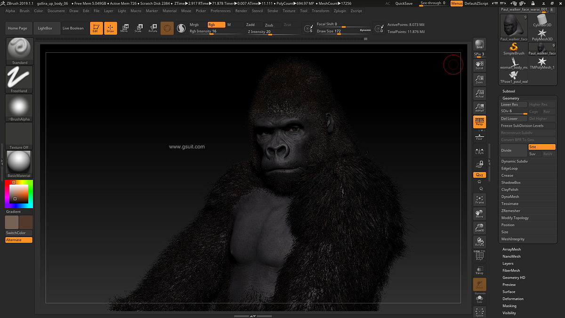The width and height of the screenshot is (565, 318).
Task: Set canvas to Actual size
Action: [x=479, y=93]
